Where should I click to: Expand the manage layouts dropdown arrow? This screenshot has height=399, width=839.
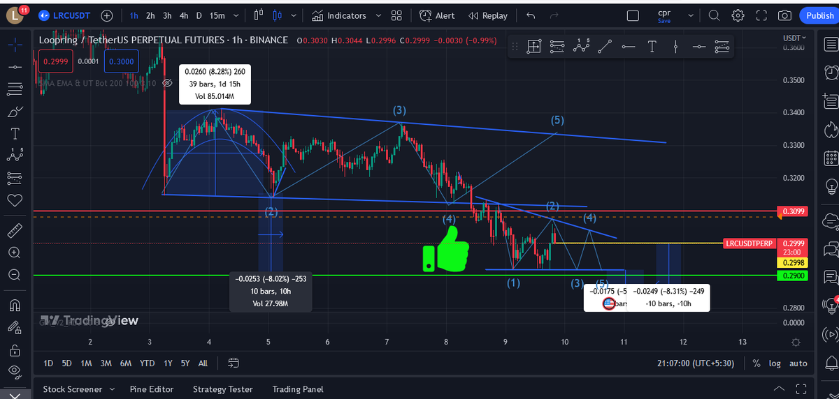click(691, 15)
